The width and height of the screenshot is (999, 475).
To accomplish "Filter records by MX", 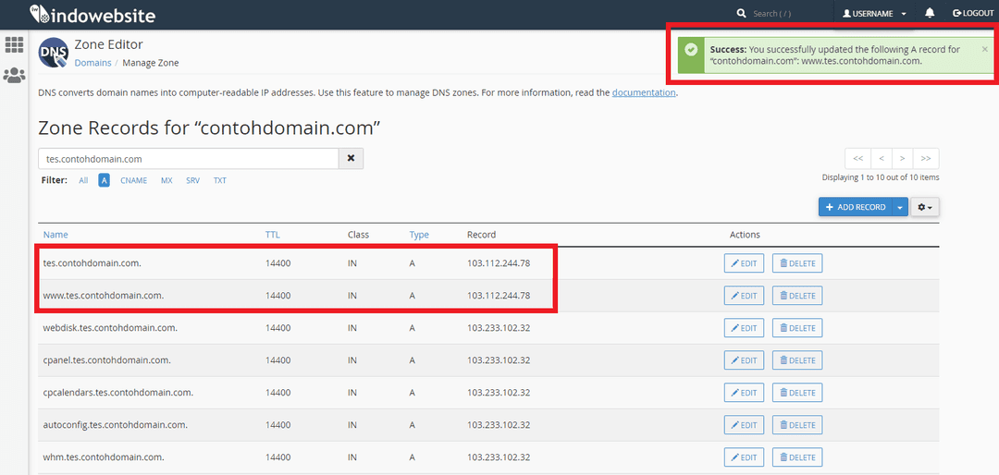I will 166,180.
